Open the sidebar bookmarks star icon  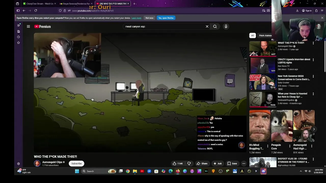coord(18,43)
